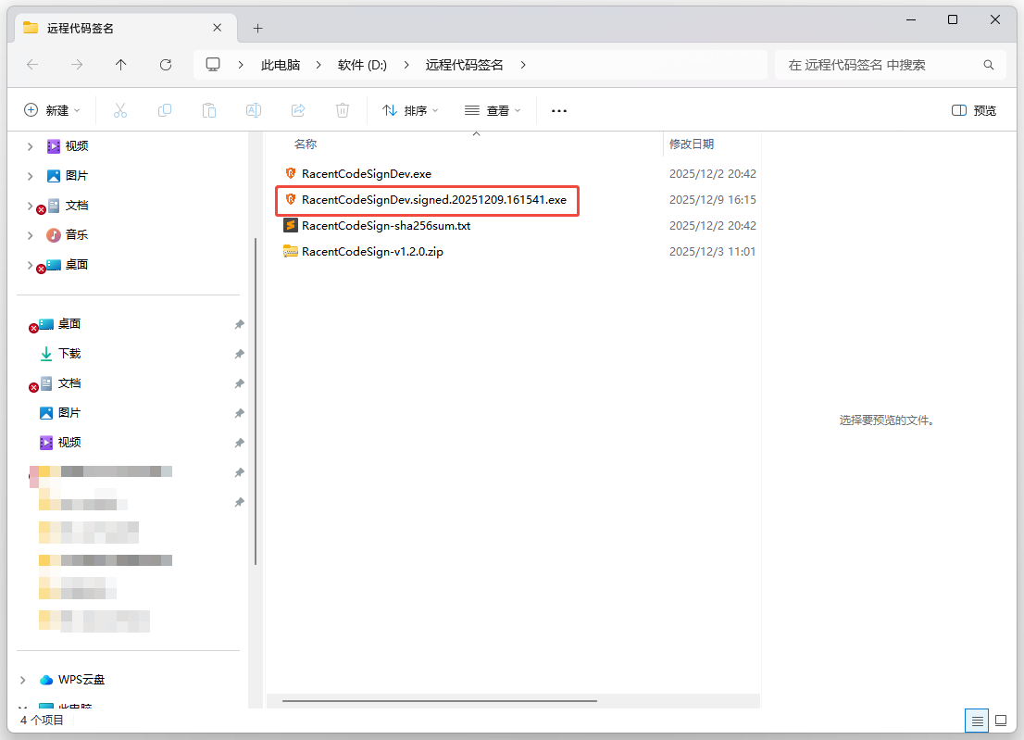Refresh the folder view
Viewport: 1024px width, 740px height.
[x=165, y=65]
